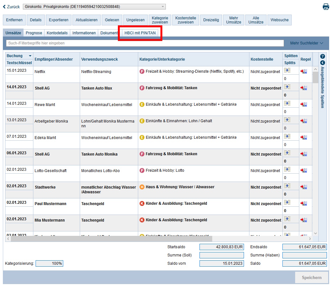Click Kostenstelle zuweisen button
Screen dimensions: 332x286
point(186,20)
